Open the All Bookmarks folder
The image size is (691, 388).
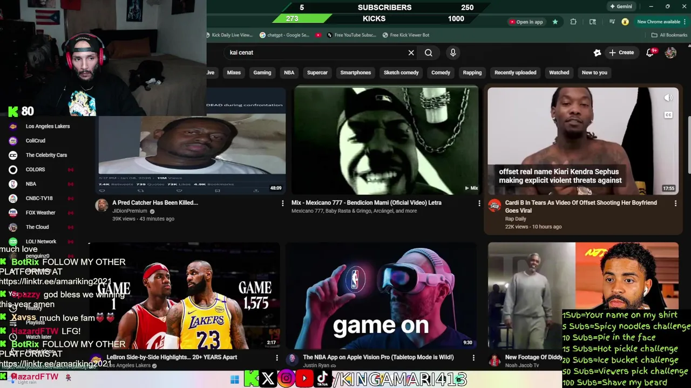669,35
